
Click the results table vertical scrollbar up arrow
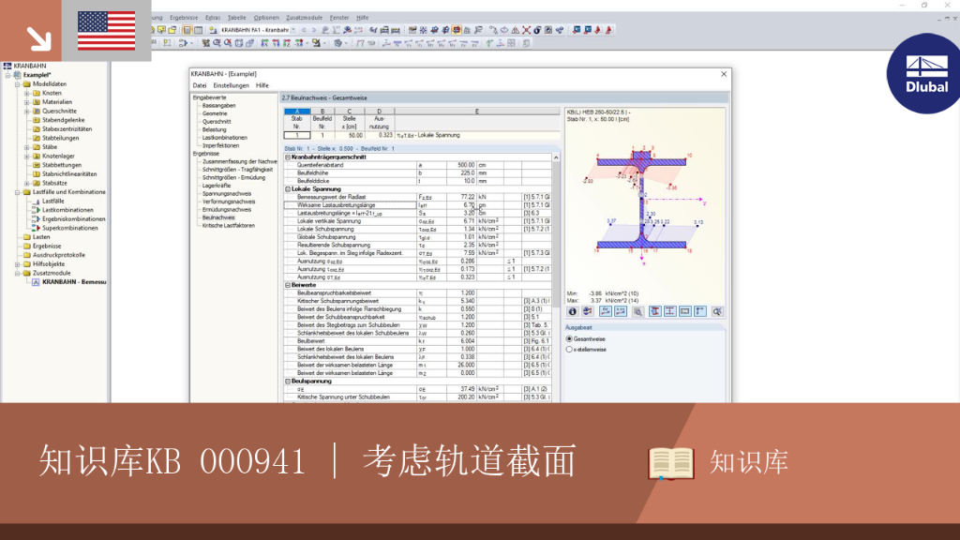click(x=556, y=157)
